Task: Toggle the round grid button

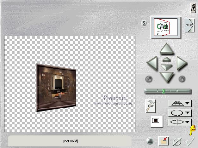Action: (x=150, y=141)
